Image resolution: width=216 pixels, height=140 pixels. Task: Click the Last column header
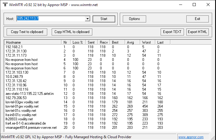pos(163,42)
